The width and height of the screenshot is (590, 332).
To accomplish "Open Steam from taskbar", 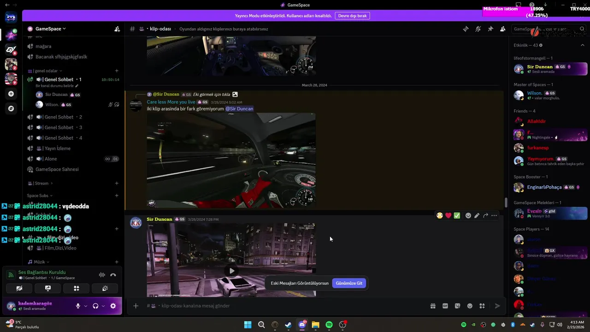I will (288, 325).
